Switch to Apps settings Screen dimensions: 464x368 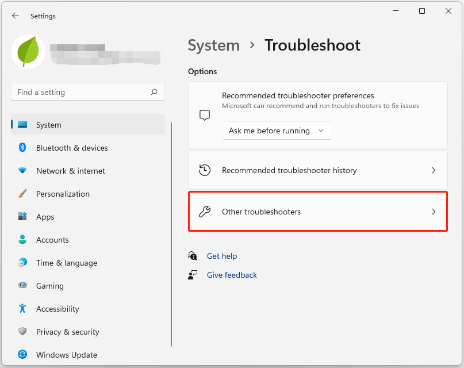tap(88, 217)
